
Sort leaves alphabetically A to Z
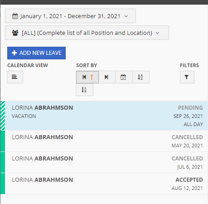[141, 77]
